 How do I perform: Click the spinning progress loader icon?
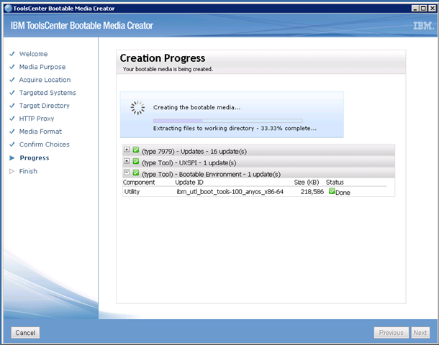click(x=137, y=108)
